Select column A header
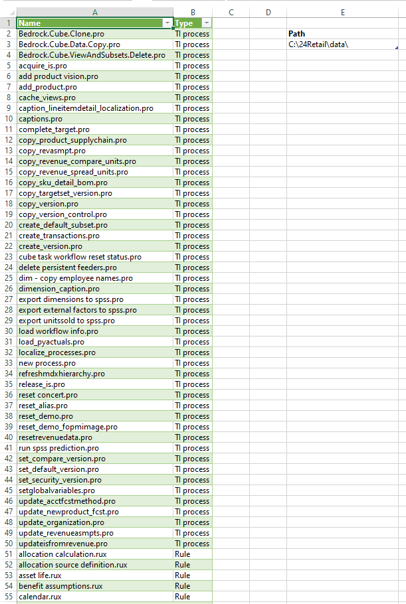 94,12
